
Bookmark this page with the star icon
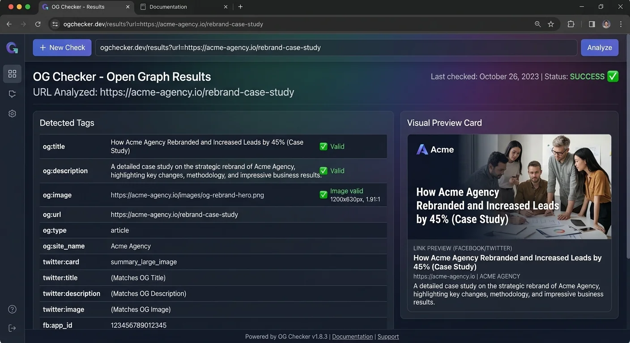click(551, 24)
